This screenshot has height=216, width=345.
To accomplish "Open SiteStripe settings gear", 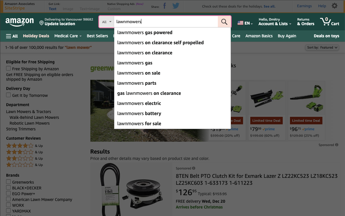I will point(335,6).
